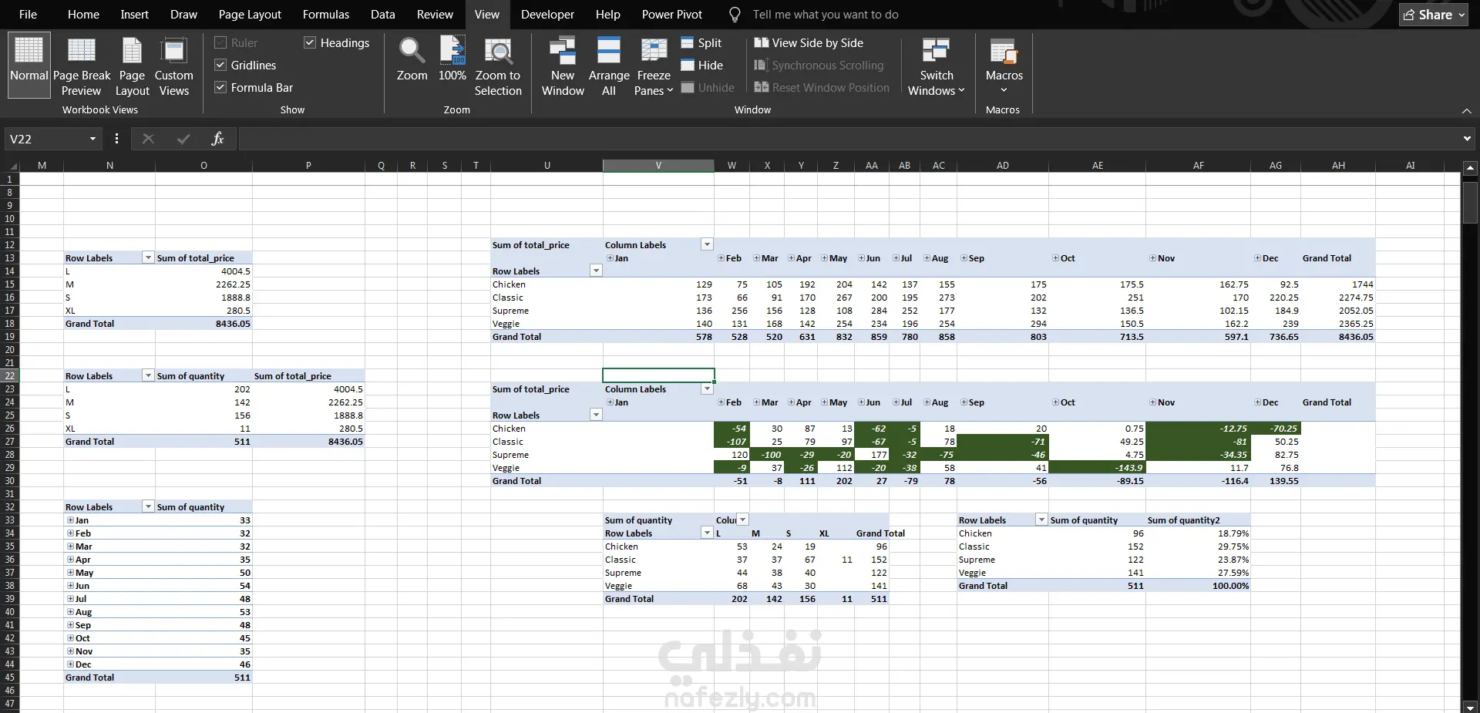Click the Tell Me lightbulb icon
The height and width of the screenshot is (713, 1480).
click(735, 15)
